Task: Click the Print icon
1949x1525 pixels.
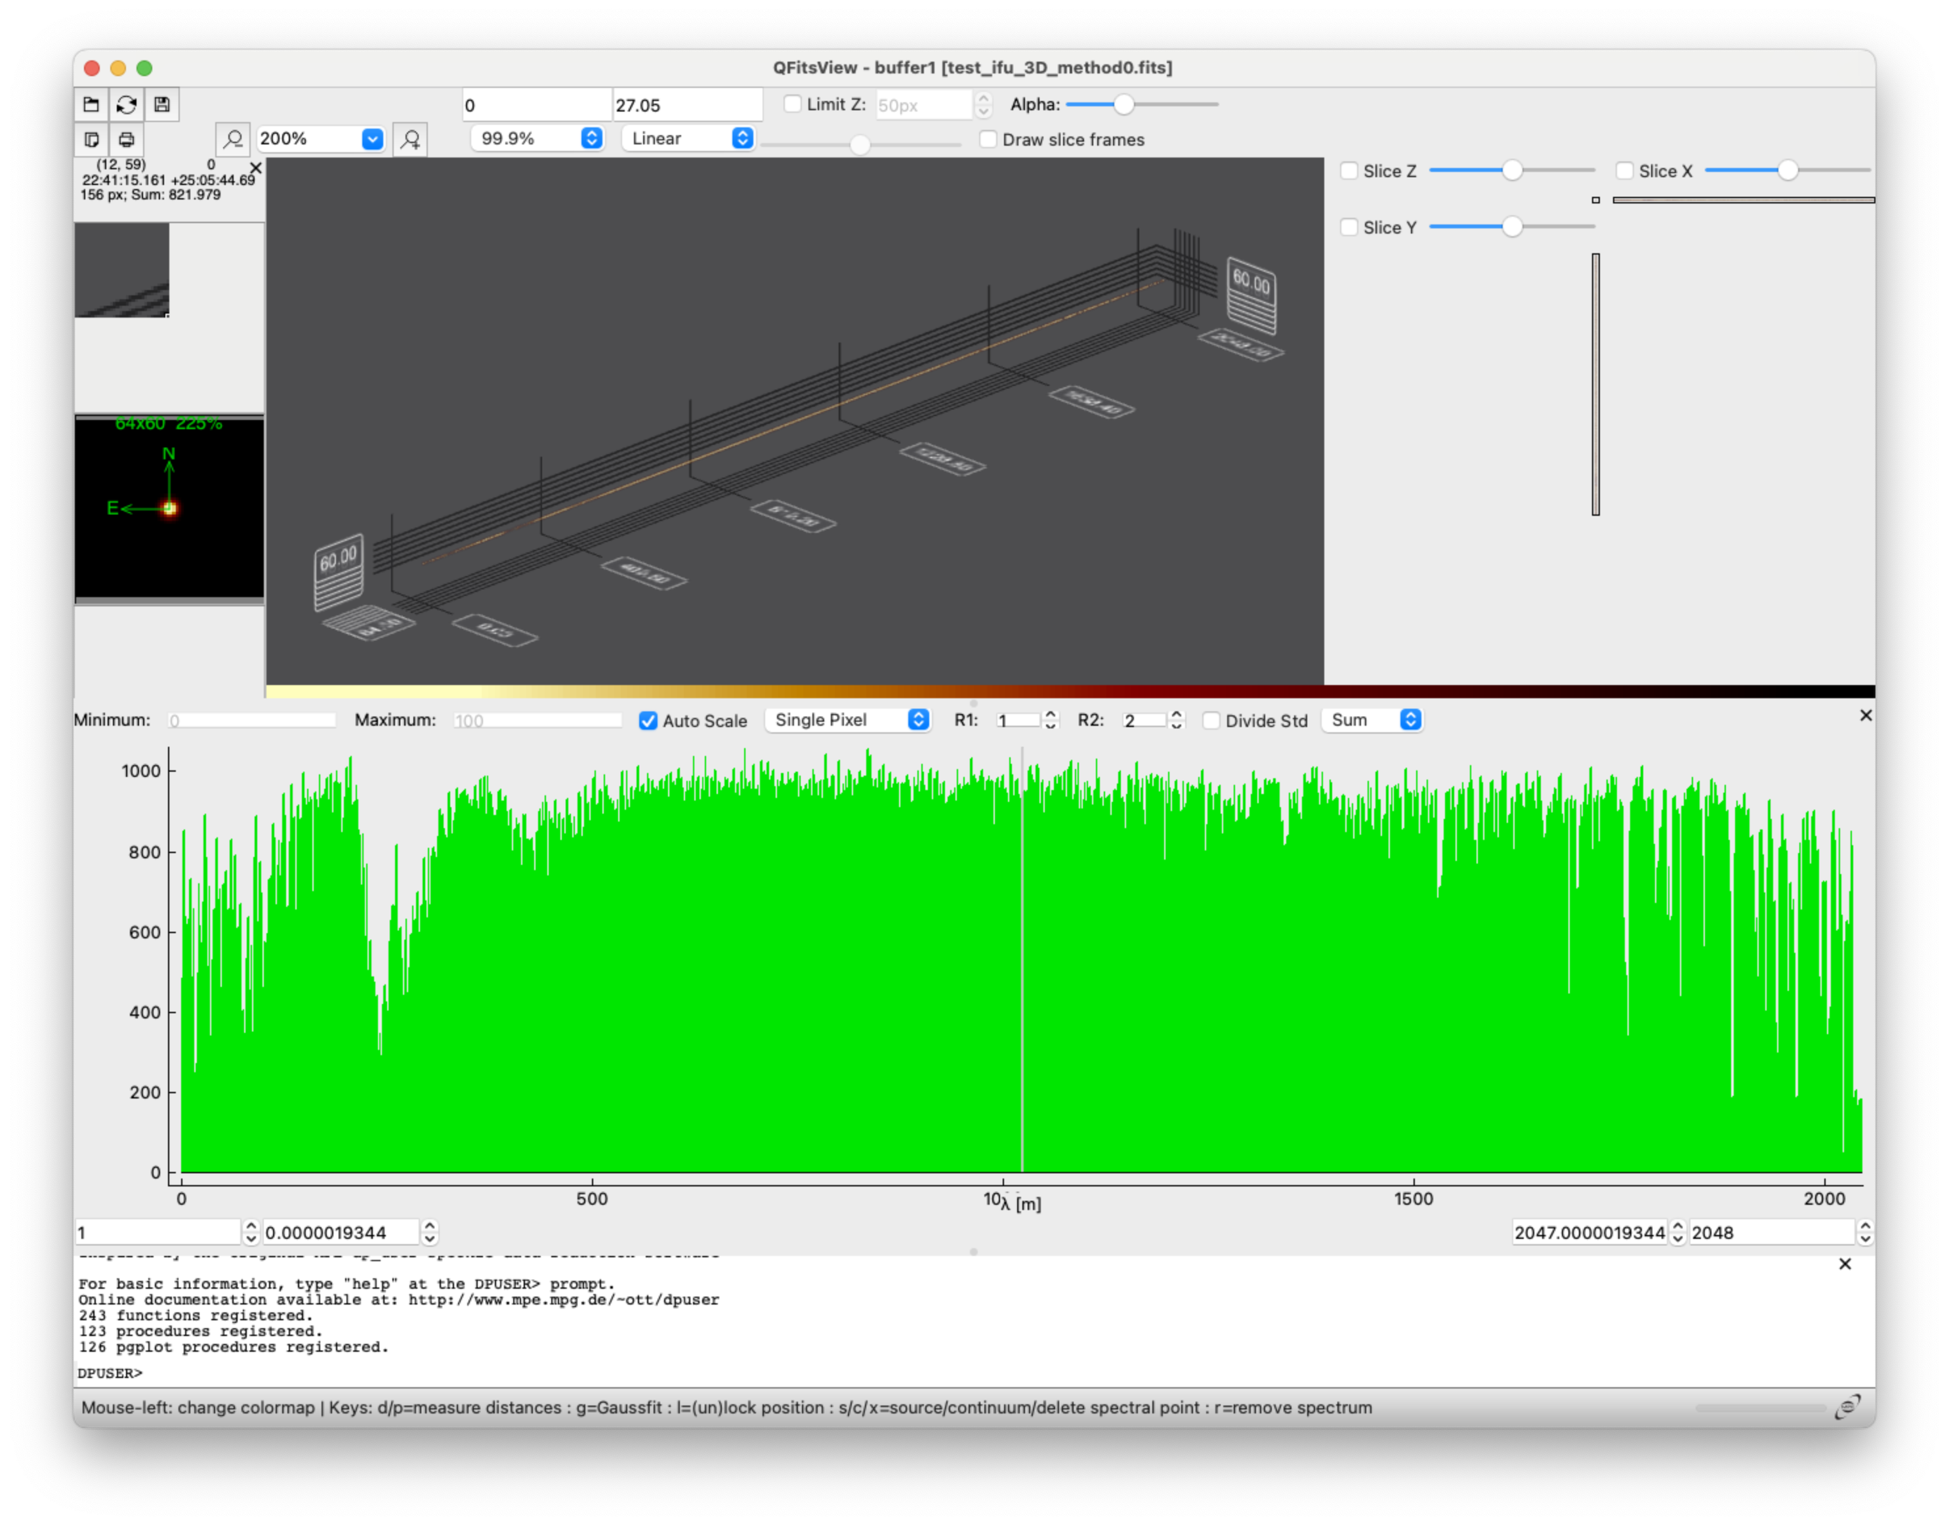Action: (x=127, y=139)
